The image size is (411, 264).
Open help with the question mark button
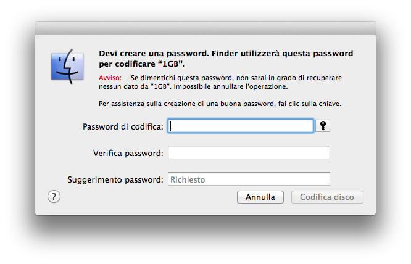coord(54,197)
